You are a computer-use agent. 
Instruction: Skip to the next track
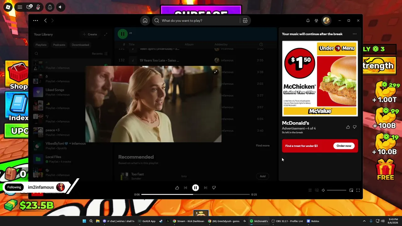click(x=205, y=188)
